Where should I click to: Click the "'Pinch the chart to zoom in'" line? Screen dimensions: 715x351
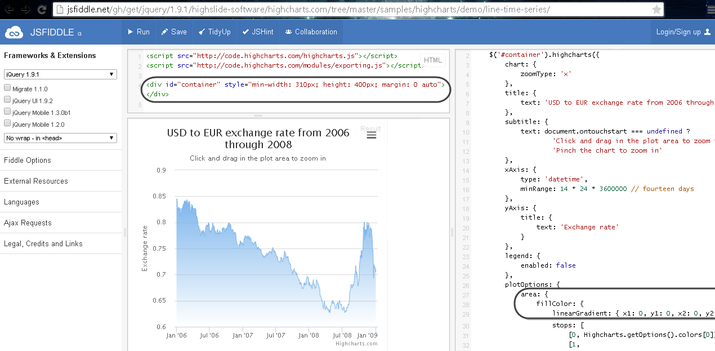coord(607,150)
